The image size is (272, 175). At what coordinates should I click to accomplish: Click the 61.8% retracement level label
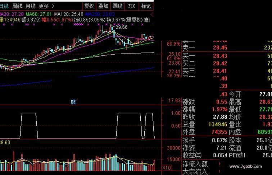coord(173,58)
